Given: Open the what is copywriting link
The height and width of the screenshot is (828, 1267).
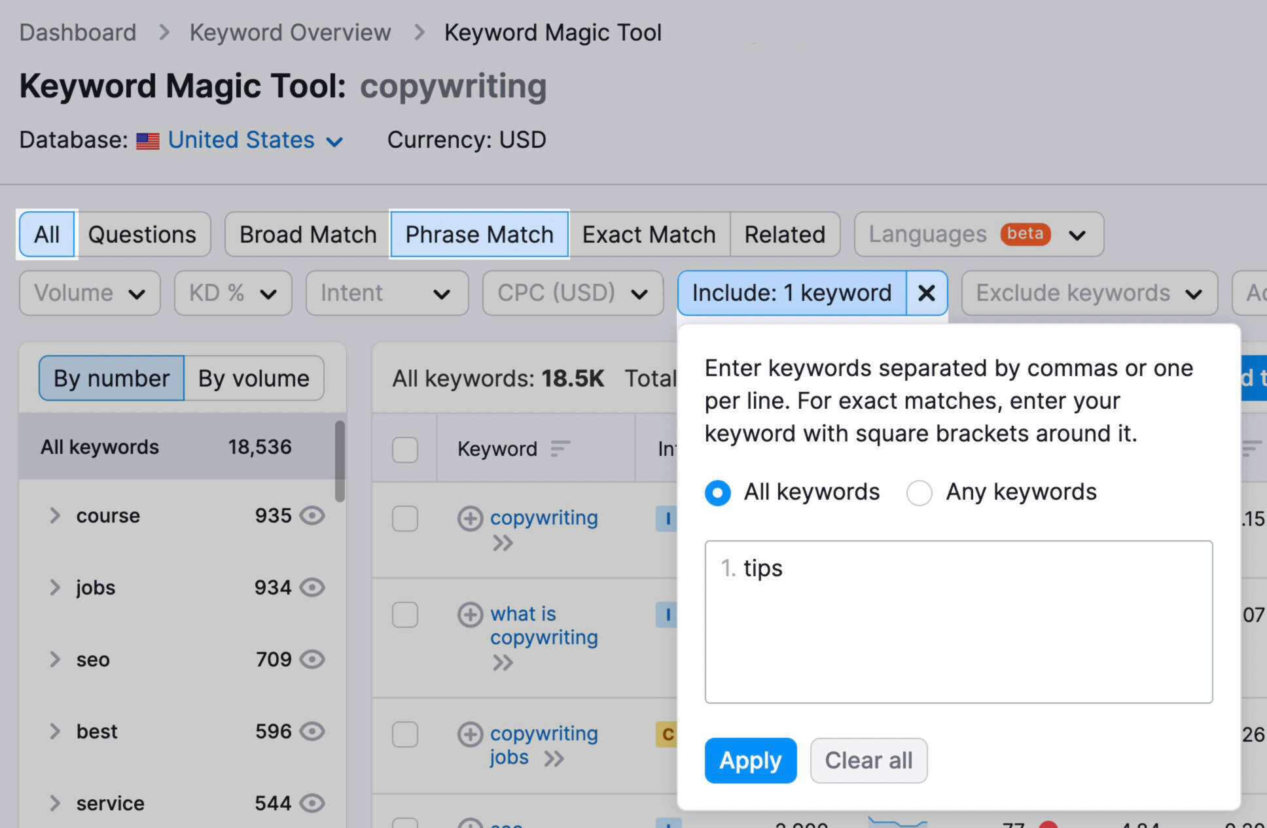Looking at the screenshot, I should click(x=544, y=625).
